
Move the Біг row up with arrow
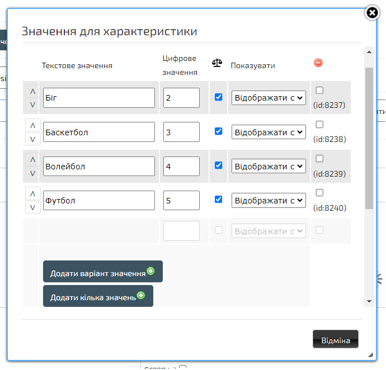(x=32, y=91)
